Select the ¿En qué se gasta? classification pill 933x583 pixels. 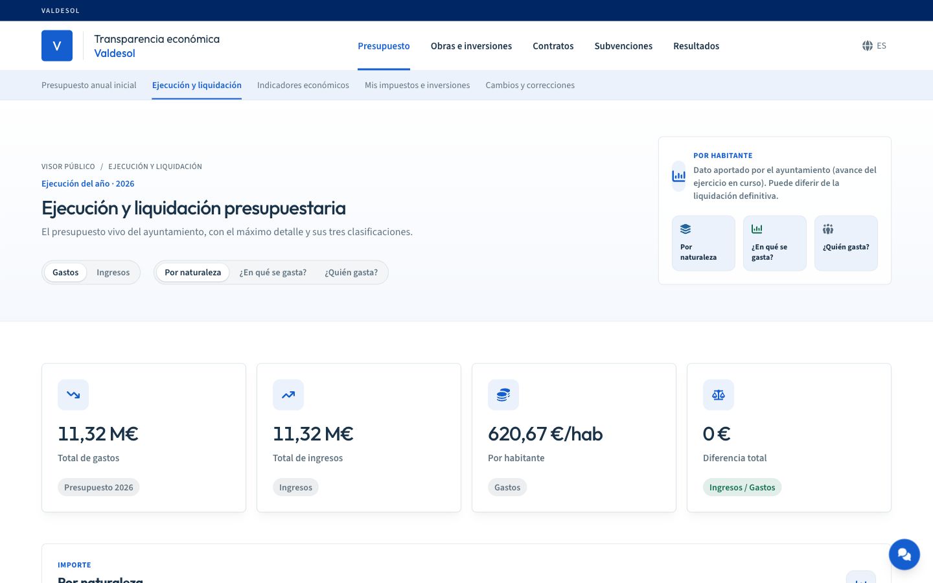pos(273,273)
